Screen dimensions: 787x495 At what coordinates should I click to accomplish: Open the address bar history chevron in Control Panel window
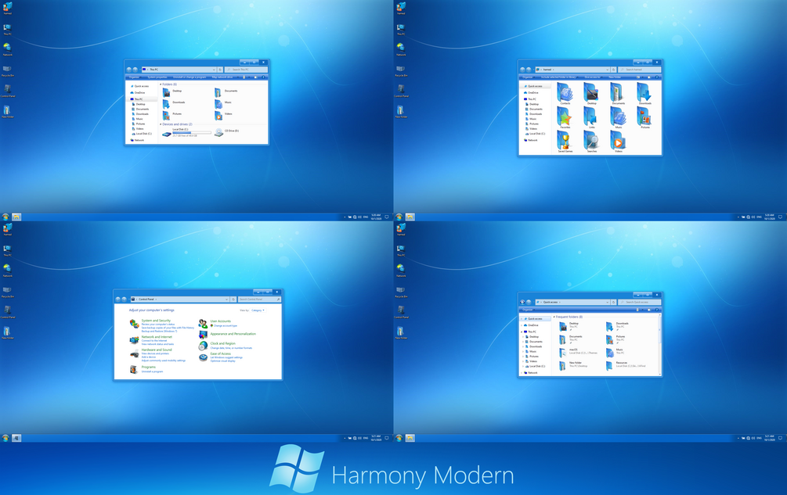(x=226, y=299)
